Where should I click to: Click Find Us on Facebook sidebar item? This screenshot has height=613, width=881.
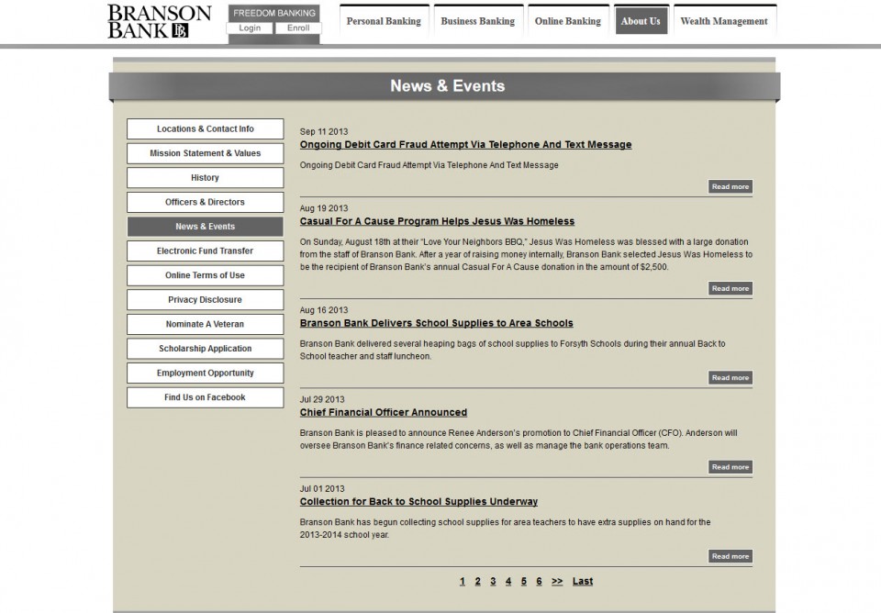coord(205,397)
